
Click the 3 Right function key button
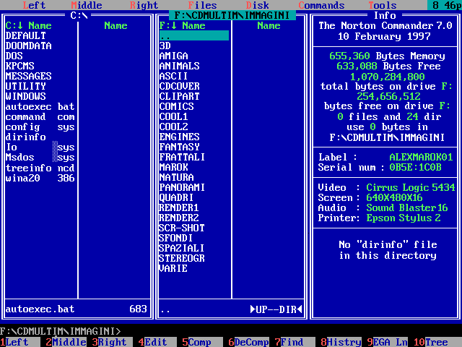(x=113, y=342)
